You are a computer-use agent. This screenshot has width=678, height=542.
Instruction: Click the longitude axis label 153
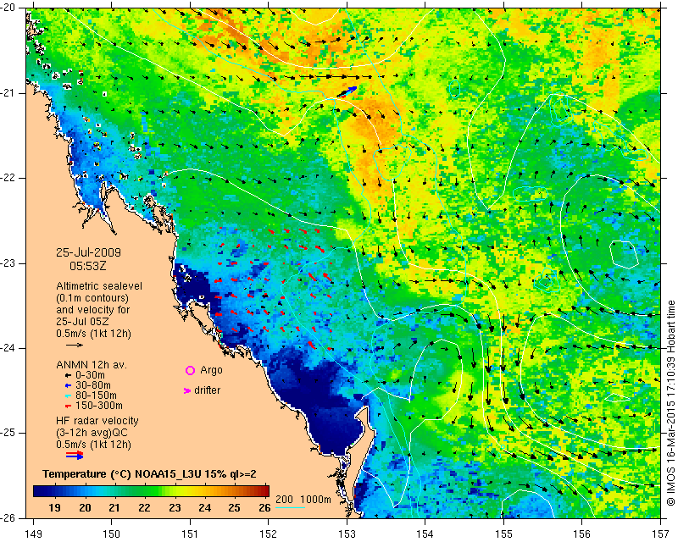[347, 534]
